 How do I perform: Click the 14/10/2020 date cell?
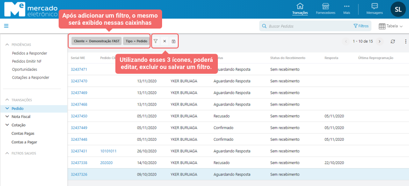[147, 163]
